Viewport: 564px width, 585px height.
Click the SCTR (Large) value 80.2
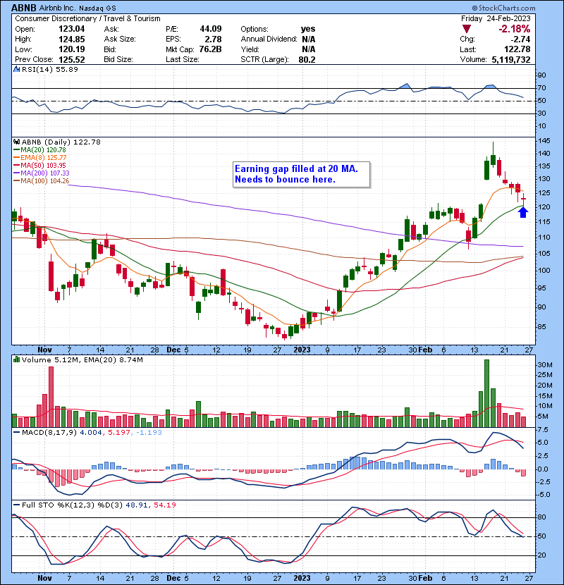click(307, 59)
